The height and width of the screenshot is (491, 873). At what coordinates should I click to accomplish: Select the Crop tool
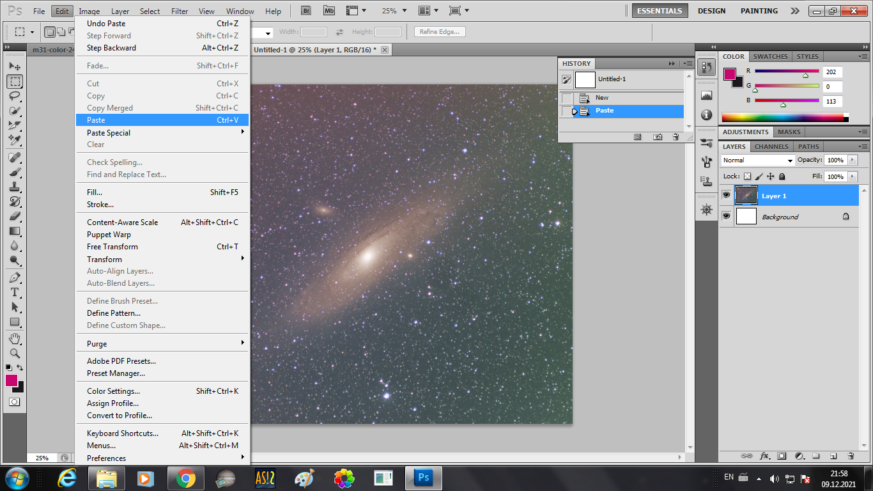tap(15, 125)
